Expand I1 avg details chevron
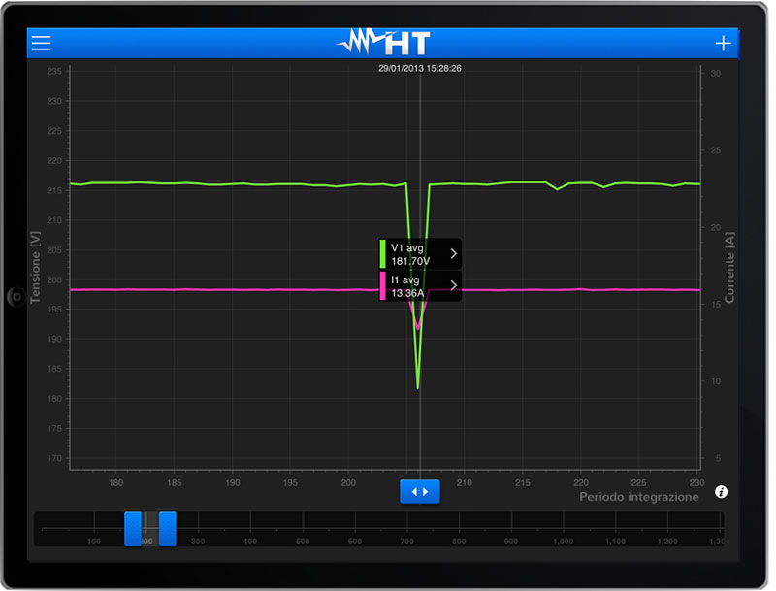 453,285
